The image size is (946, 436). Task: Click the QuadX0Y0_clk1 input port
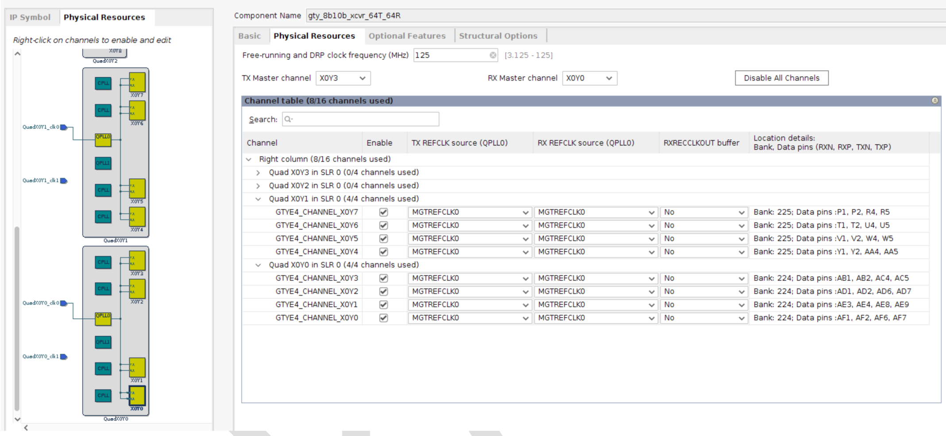(64, 357)
